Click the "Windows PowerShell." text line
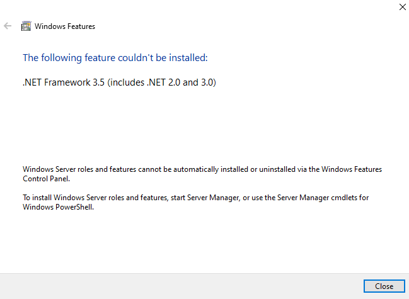This screenshot has width=409, height=299. pyautogui.click(x=58, y=207)
